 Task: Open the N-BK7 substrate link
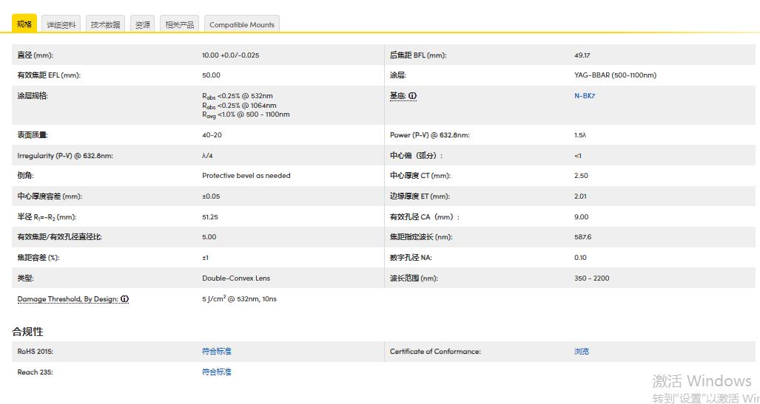584,96
